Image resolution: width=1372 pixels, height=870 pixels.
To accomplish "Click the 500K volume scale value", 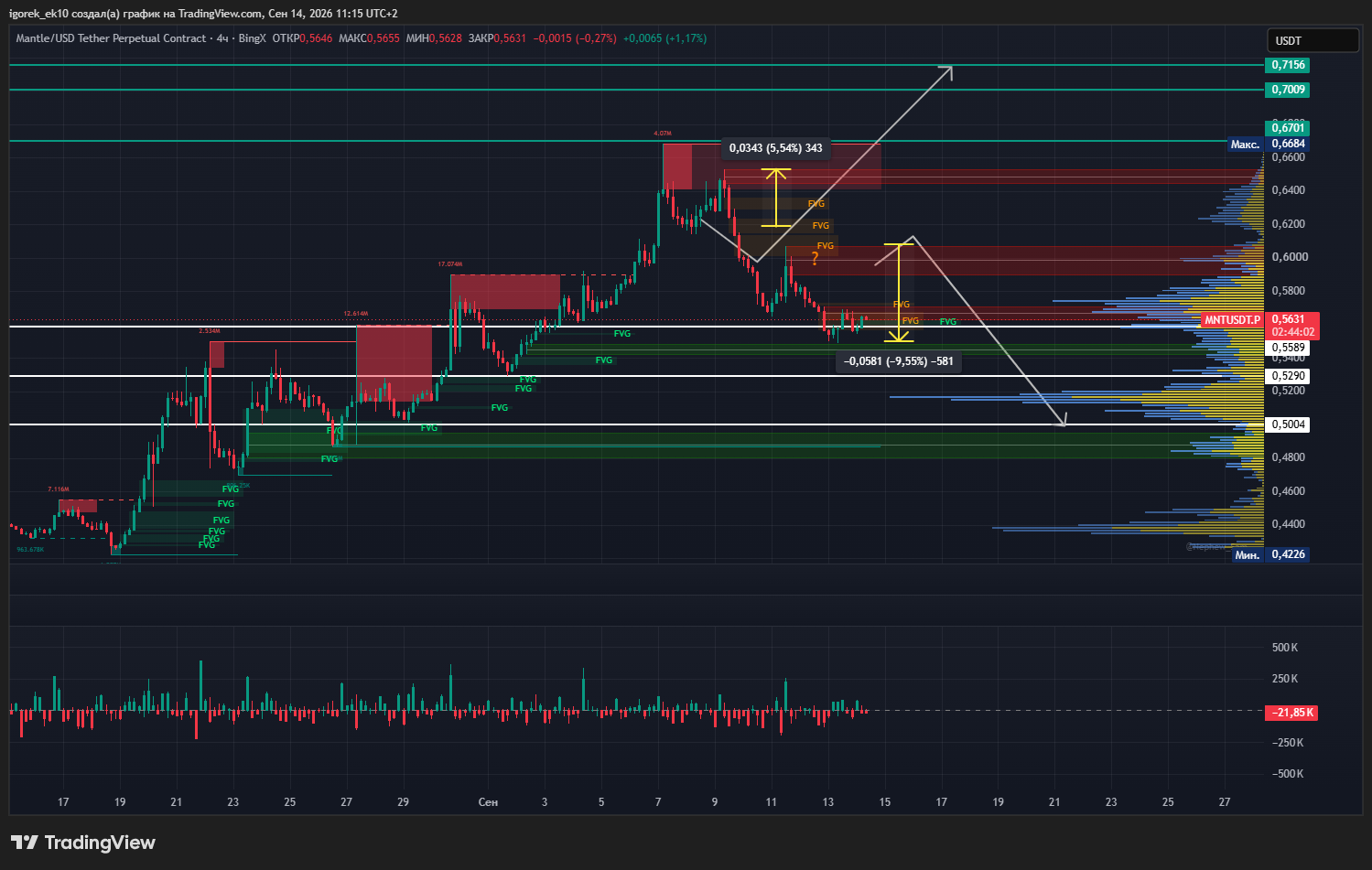I will pos(1285,648).
